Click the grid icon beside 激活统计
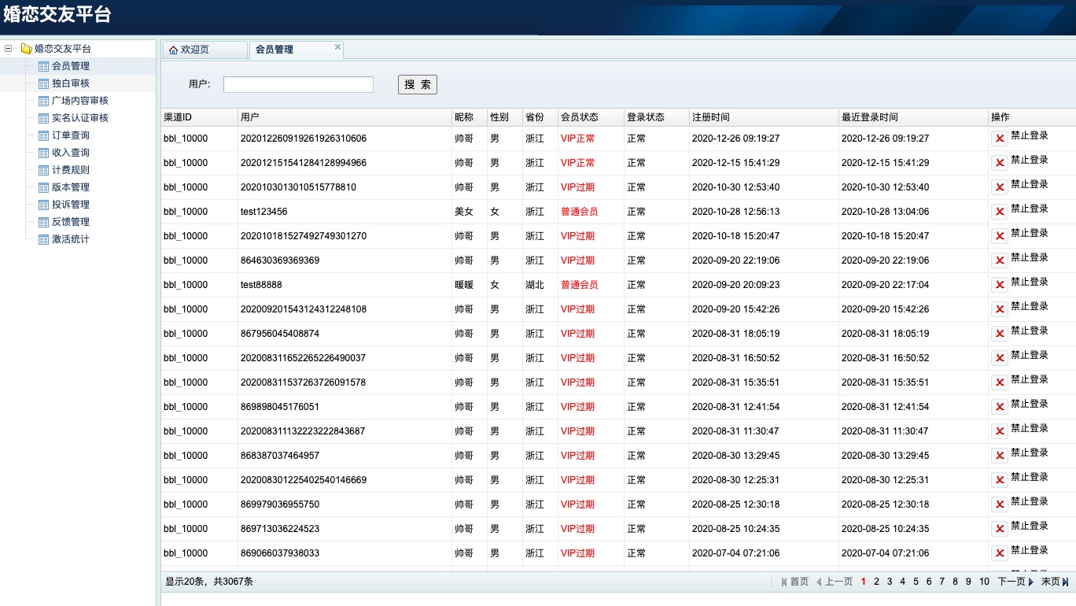1076x606 pixels. (x=44, y=239)
